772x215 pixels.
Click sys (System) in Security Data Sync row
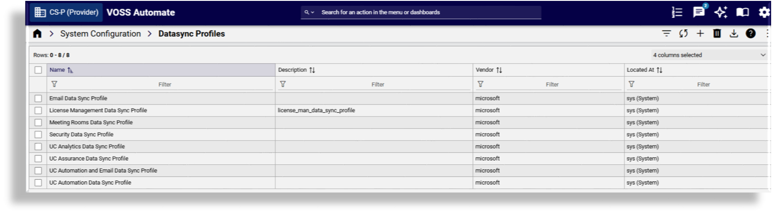643,135
